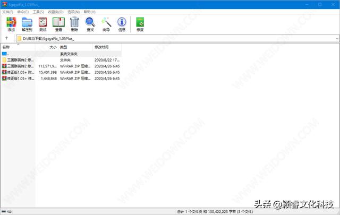
Task: Expand the address bar path dropdown arrow
Action: pos(337,39)
